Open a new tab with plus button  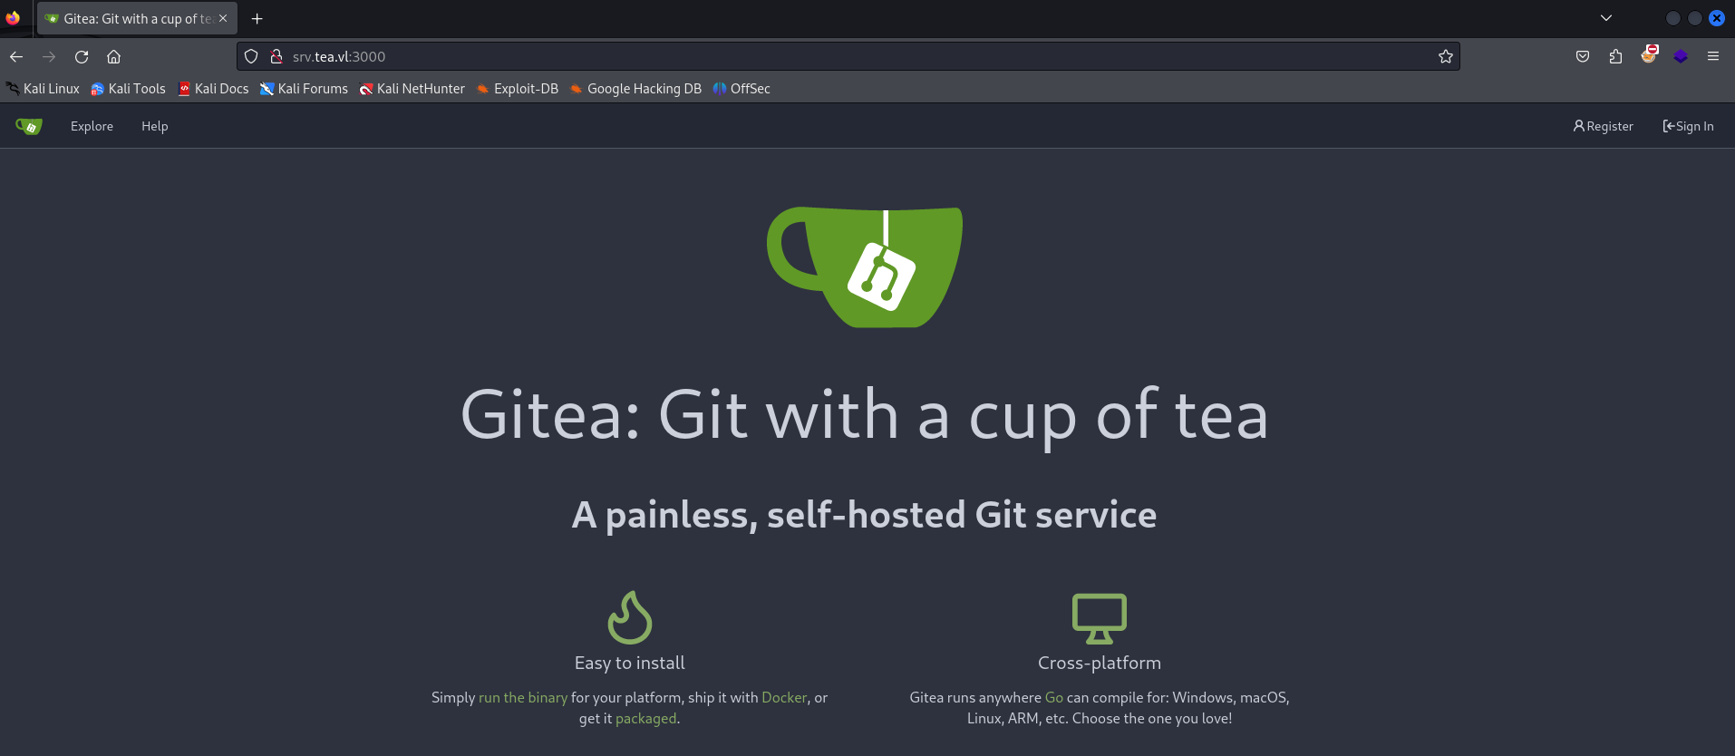[257, 19]
